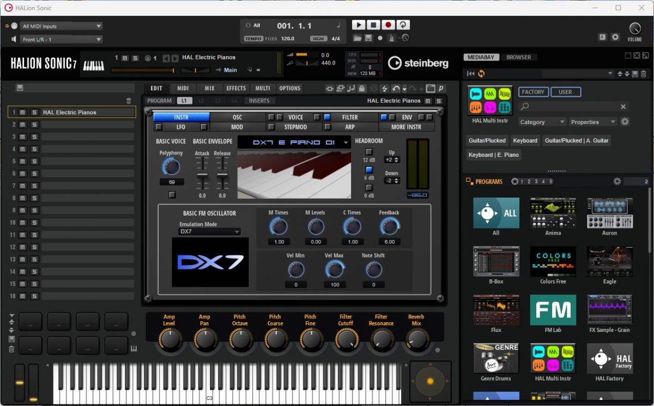654x406 pixels.
Task: Open the undo history dropdown arrow
Action: [x=404, y=89]
